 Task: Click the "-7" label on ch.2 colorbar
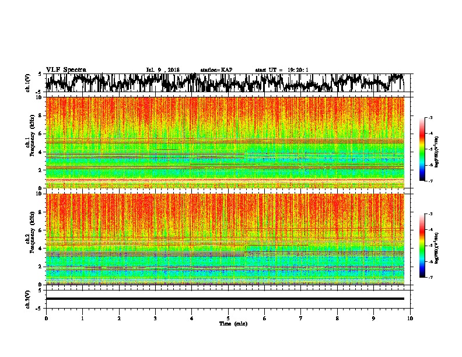click(430, 277)
